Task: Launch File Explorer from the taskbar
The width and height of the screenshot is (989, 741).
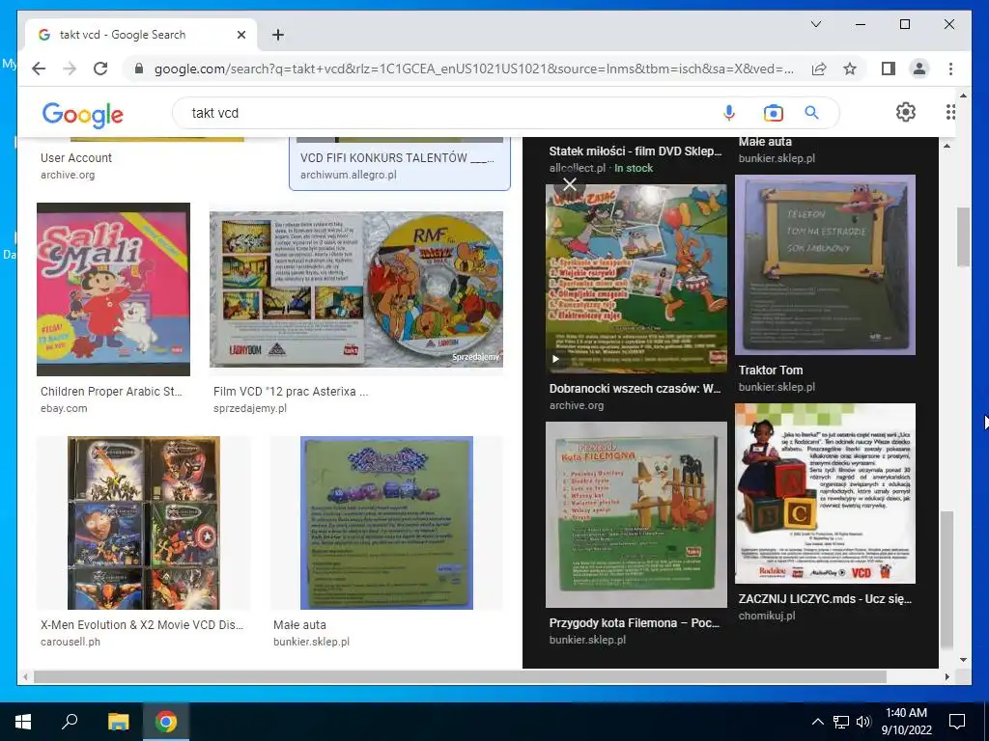Action: [118, 722]
